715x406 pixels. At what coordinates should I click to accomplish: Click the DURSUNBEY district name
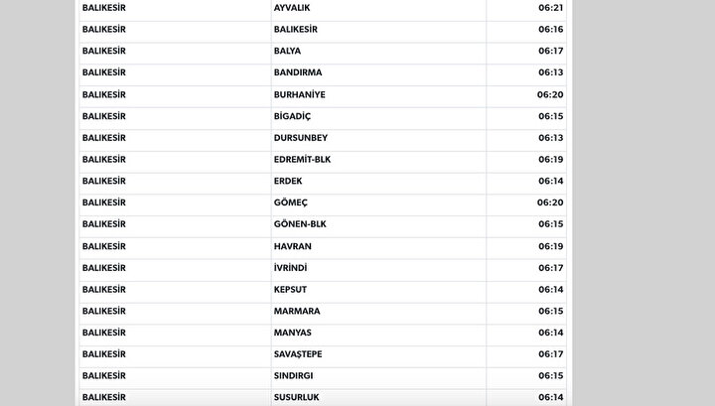301,138
